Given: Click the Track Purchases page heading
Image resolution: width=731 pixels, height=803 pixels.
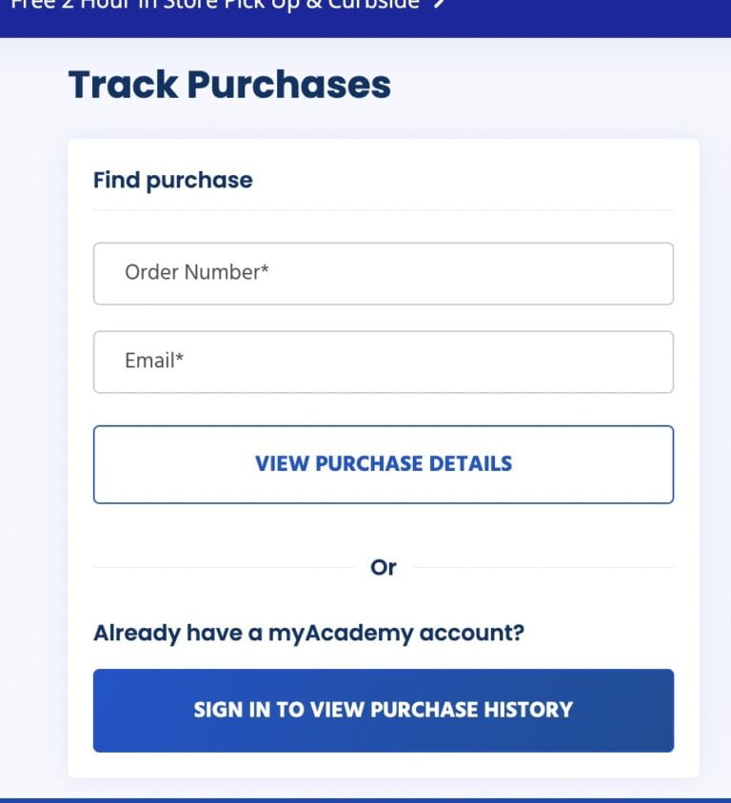Looking at the screenshot, I should tap(228, 86).
